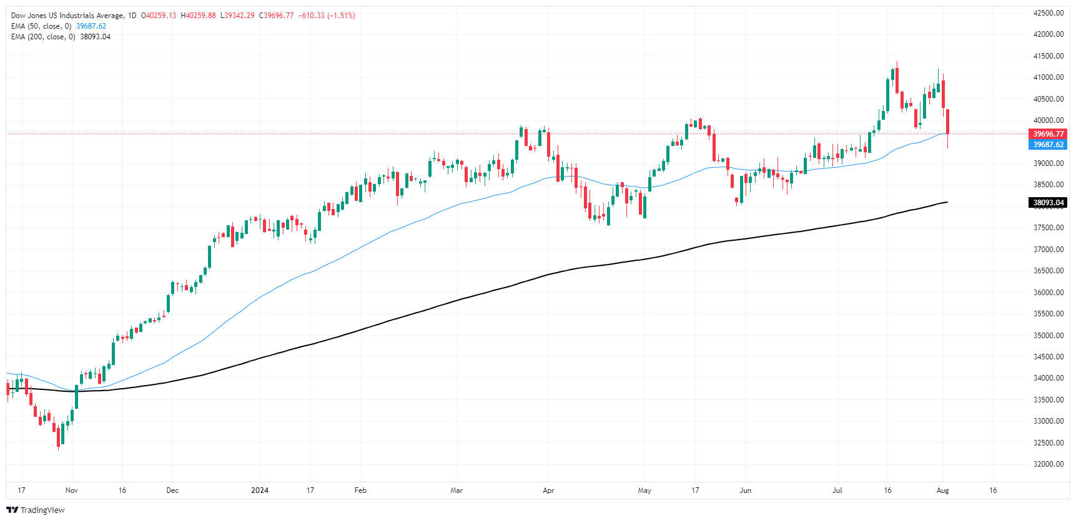This screenshot has height=521, width=1076.
Task: Click the Apr label on the time axis
Action: 548,490
